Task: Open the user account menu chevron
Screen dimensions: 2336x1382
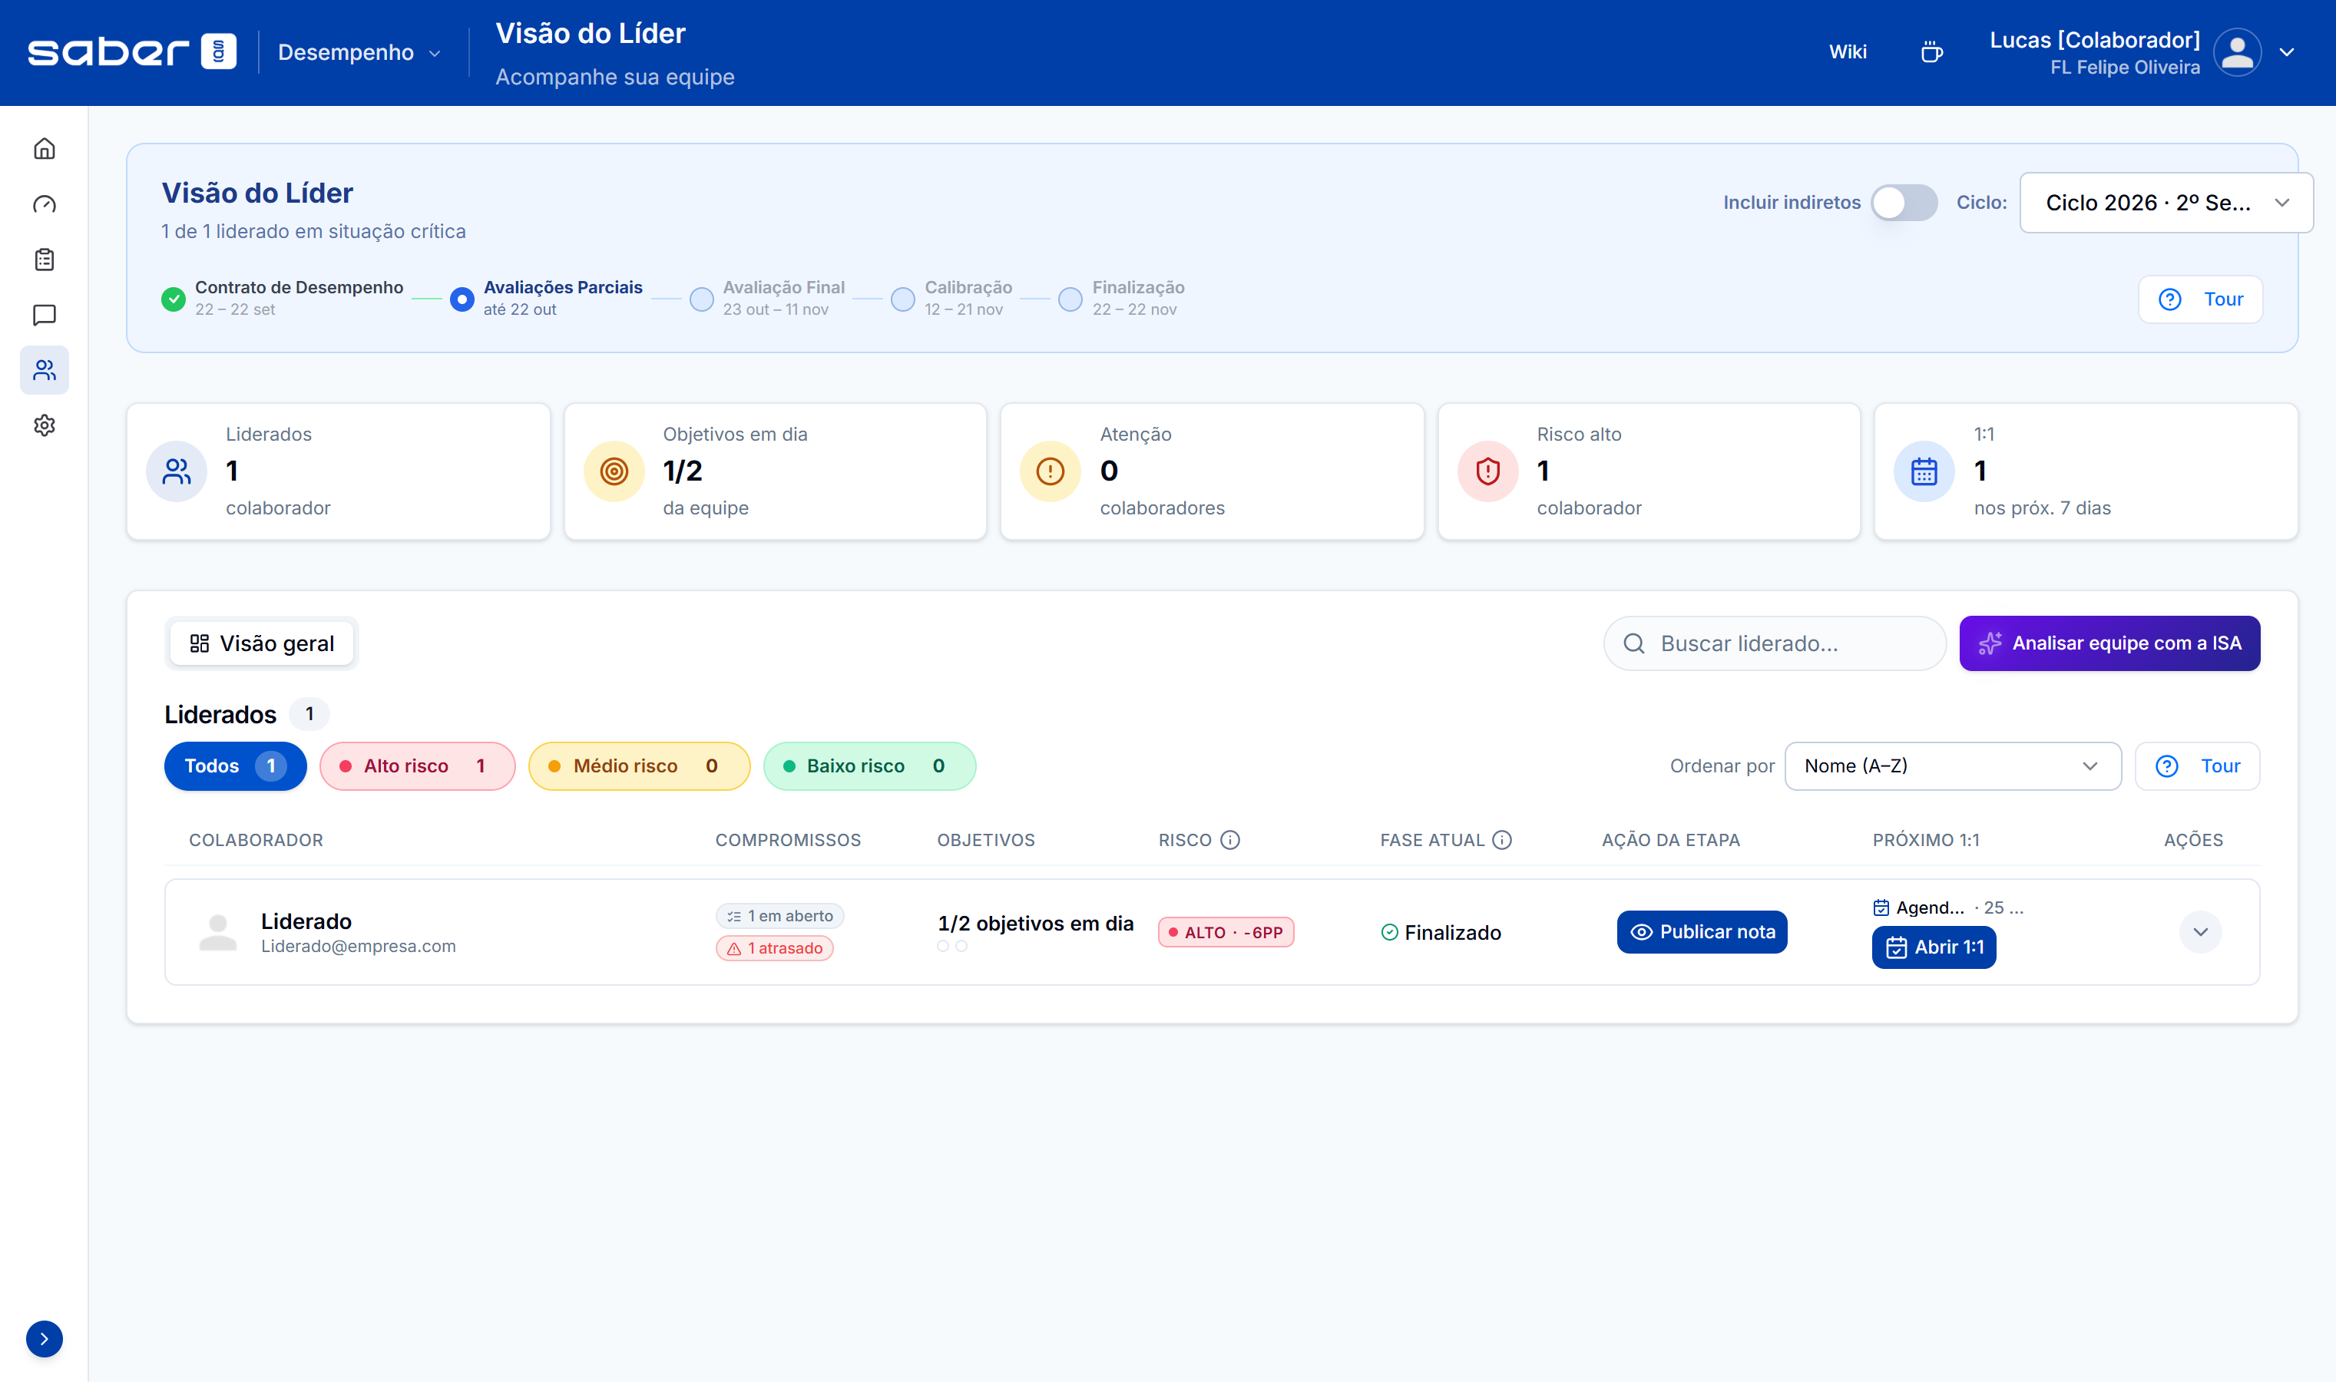Action: [2287, 52]
